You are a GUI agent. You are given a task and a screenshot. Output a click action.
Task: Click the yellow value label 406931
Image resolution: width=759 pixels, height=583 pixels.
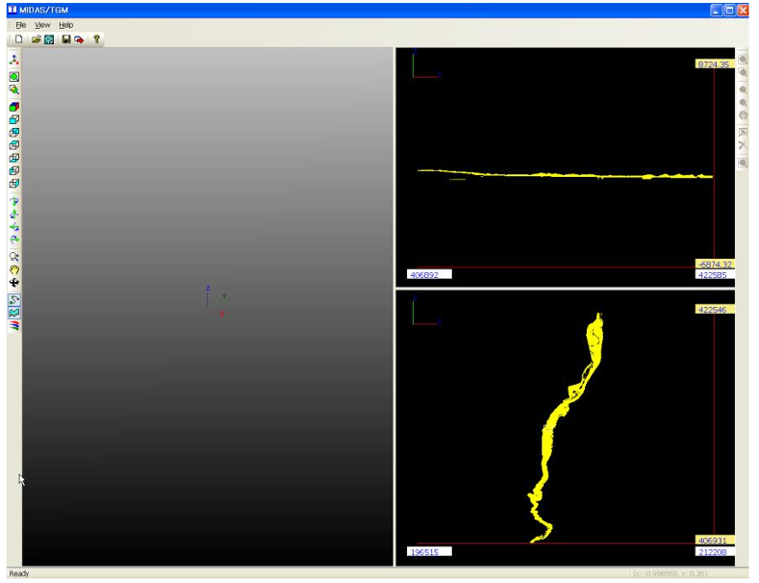tap(715, 540)
